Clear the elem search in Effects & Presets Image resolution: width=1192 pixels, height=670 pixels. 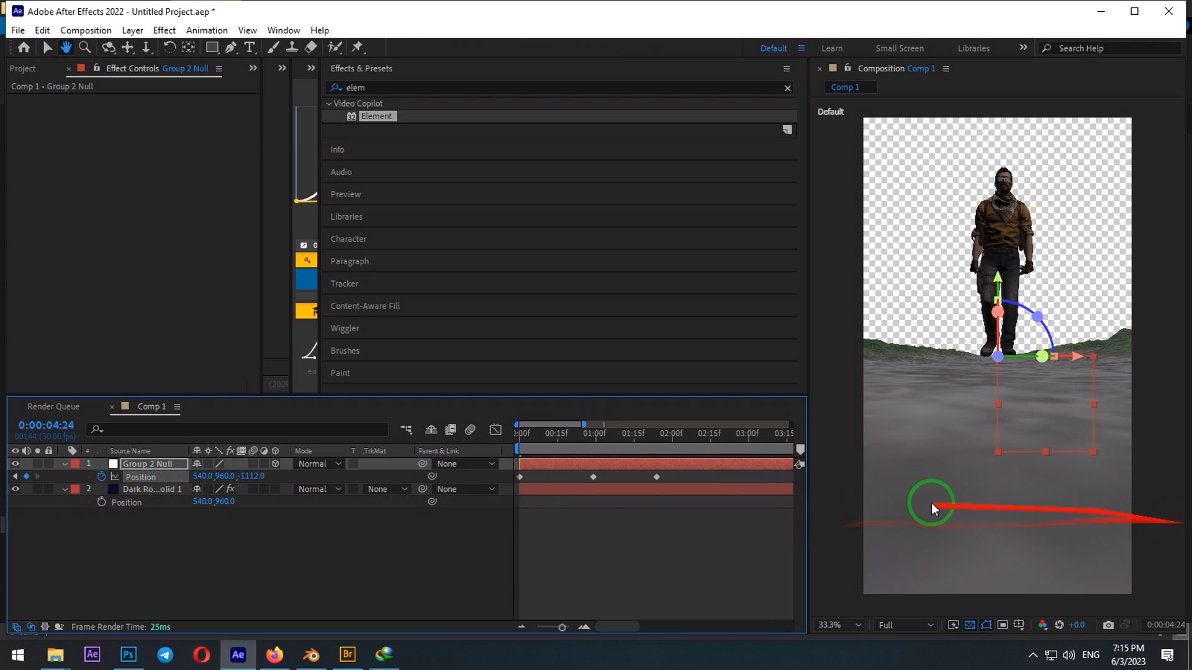[787, 87]
